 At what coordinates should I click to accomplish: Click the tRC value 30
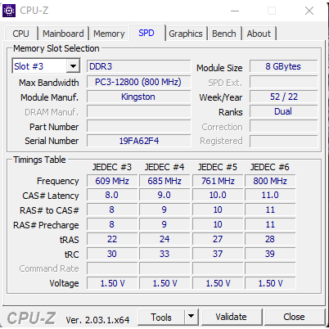[112, 254]
